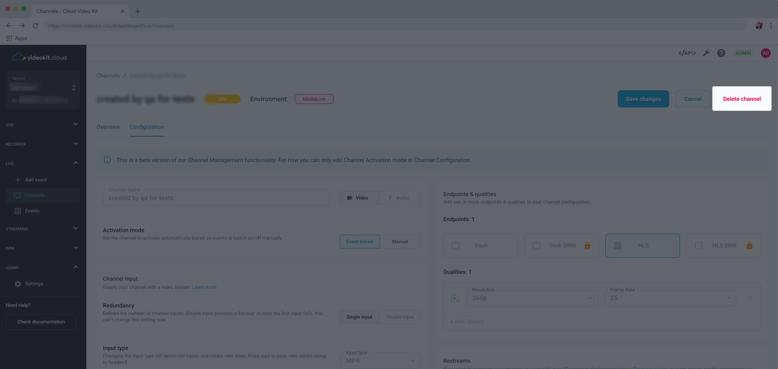Click the ADMIN role badge

pos(743,53)
